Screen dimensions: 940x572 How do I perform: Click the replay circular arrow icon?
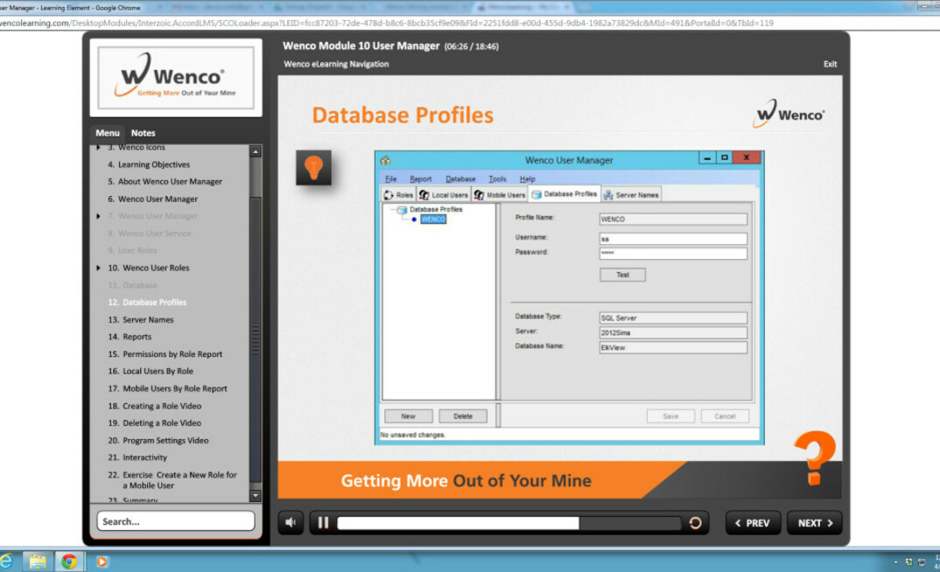(x=695, y=523)
